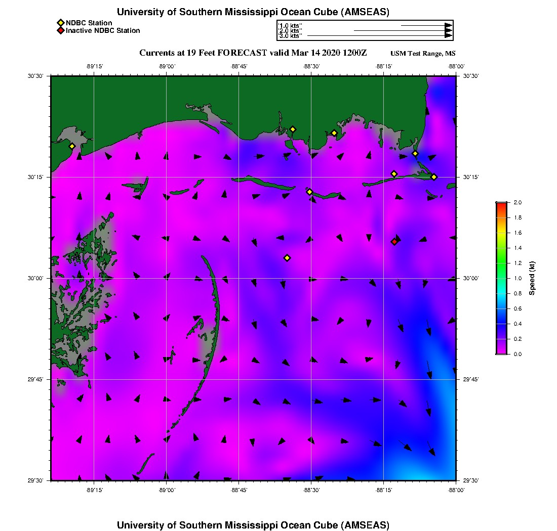The height and width of the screenshot is (531, 557).
Task: Click the magenta bottom end of speed colorbar
Action: (501, 352)
